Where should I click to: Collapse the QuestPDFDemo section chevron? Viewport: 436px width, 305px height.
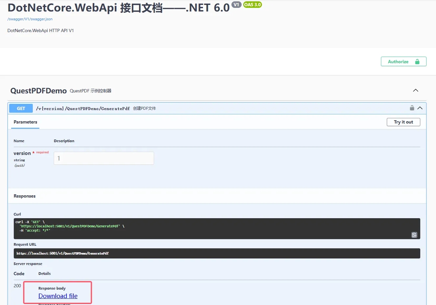coord(416,90)
